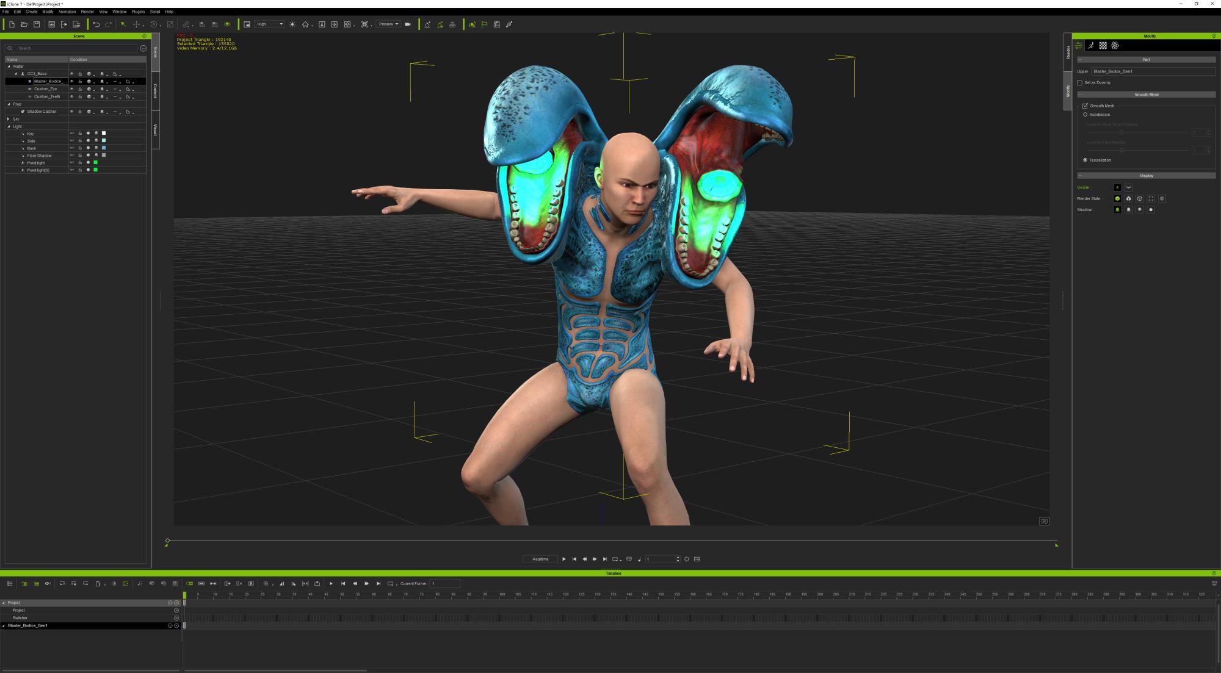Choose the Select Object arrow tool

click(123, 24)
